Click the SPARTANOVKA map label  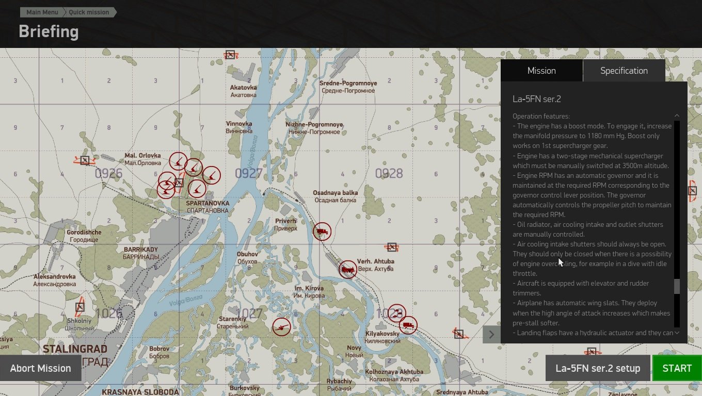pyautogui.click(x=208, y=207)
